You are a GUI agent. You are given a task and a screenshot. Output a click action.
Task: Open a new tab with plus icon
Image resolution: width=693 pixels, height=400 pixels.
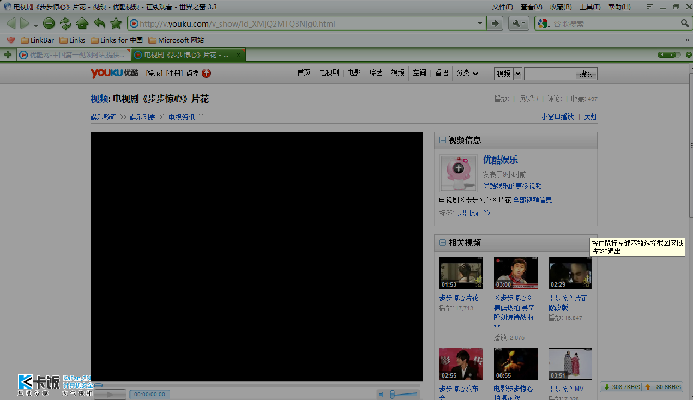tap(8, 54)
